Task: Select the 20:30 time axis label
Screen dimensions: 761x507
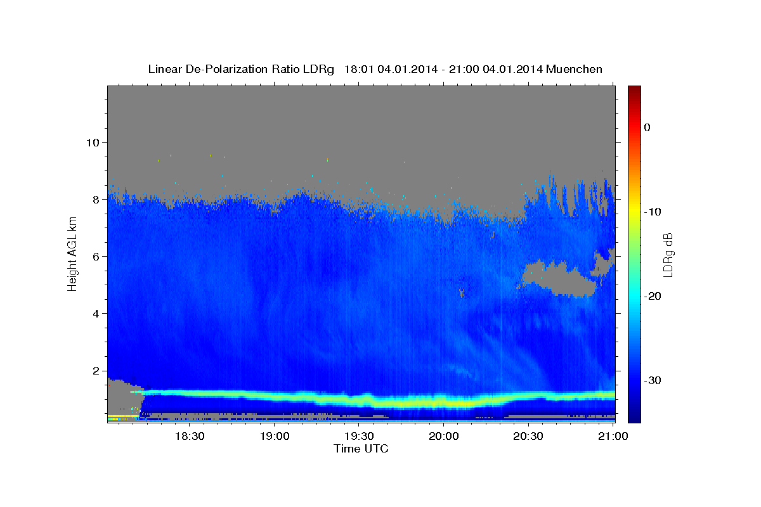Action: coord(528,437)
